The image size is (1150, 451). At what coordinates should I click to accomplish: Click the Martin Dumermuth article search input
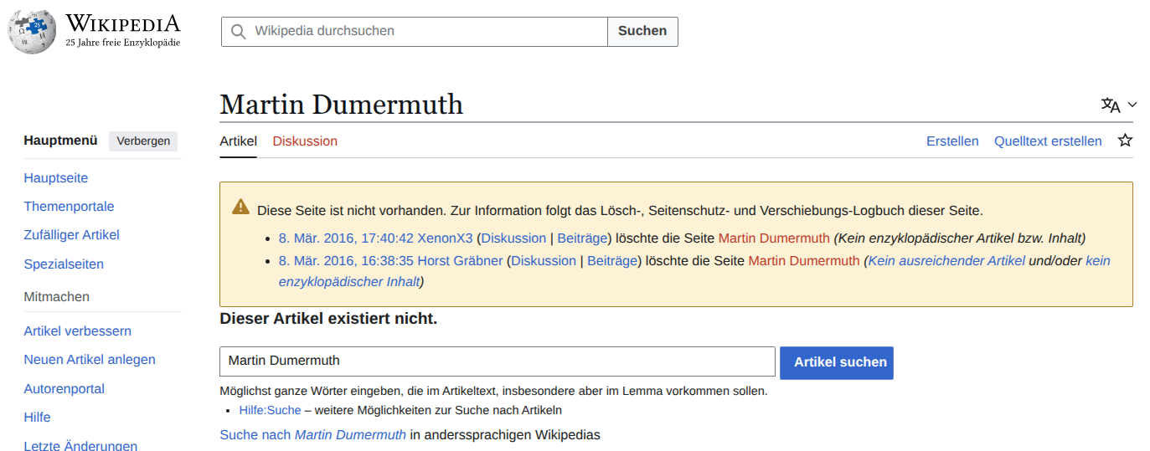(x=497, y=361)
